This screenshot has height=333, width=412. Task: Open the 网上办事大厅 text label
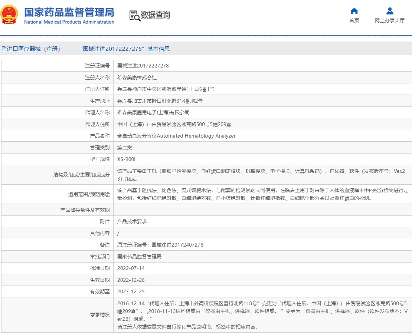click(x=389, y=20)
